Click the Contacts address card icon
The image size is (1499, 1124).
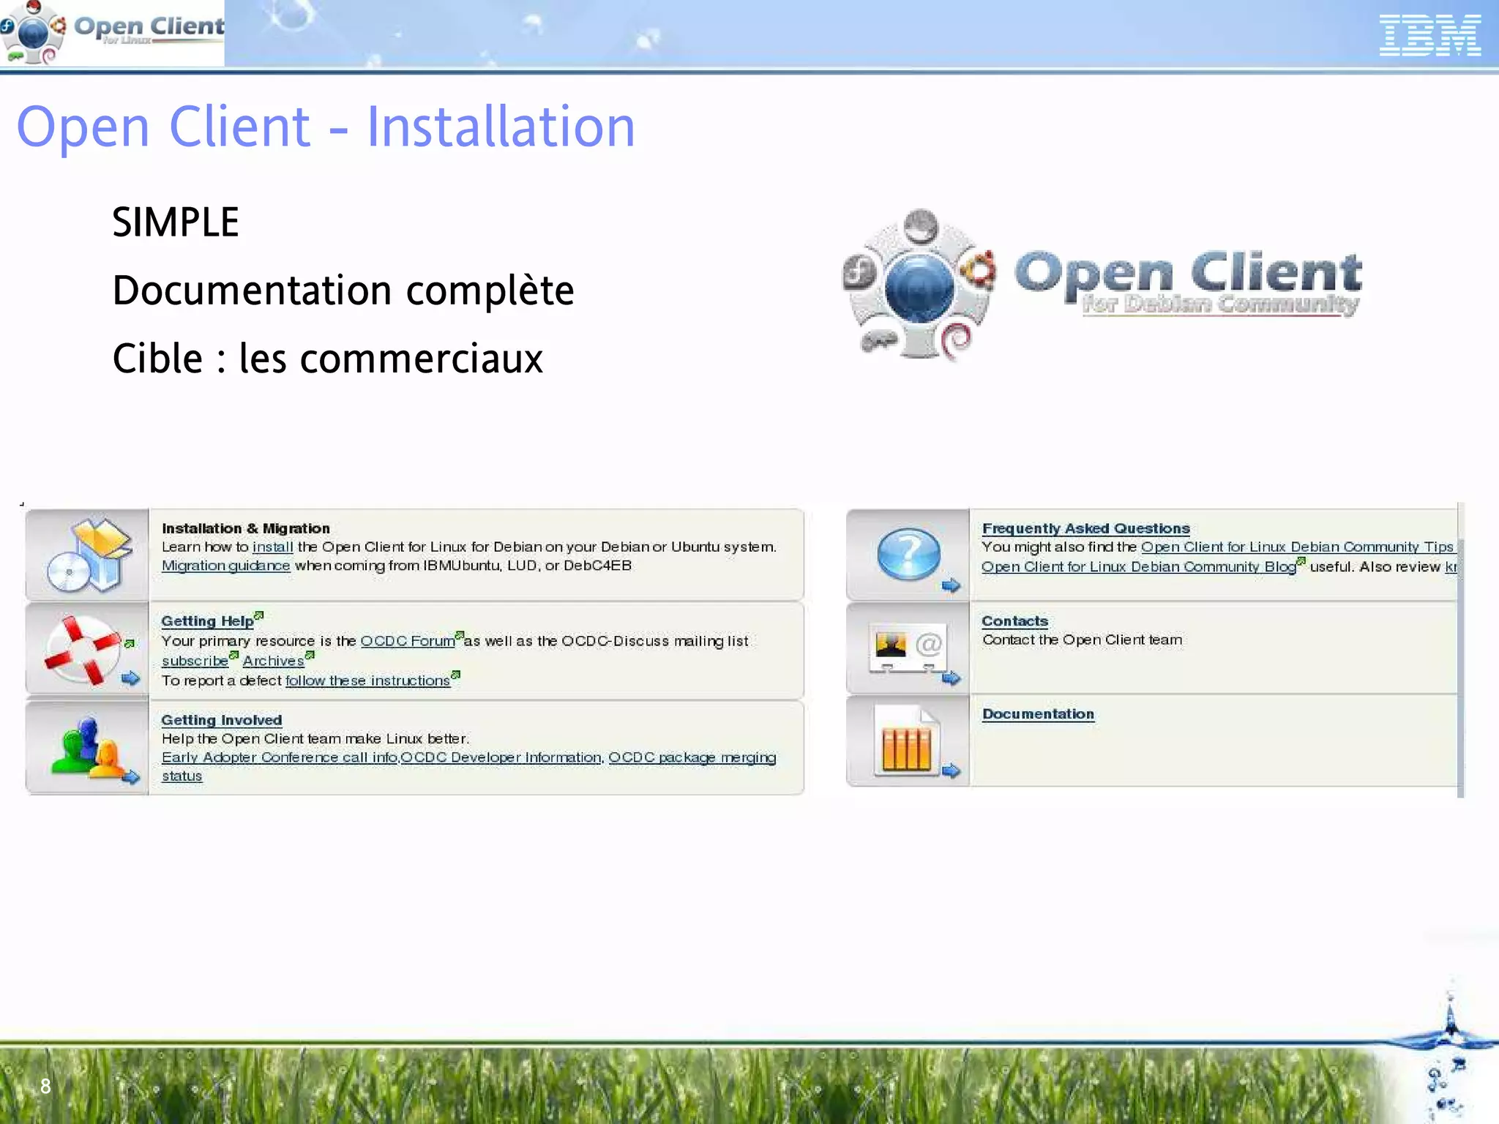pos(908,647)
